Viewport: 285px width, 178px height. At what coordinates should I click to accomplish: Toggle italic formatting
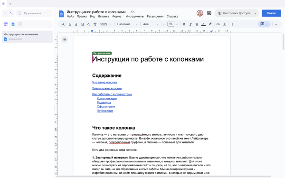pos(190,24)
